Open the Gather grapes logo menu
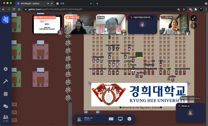Image resolution: width=208 pixels, height=126 pixels. pos(5,19)
